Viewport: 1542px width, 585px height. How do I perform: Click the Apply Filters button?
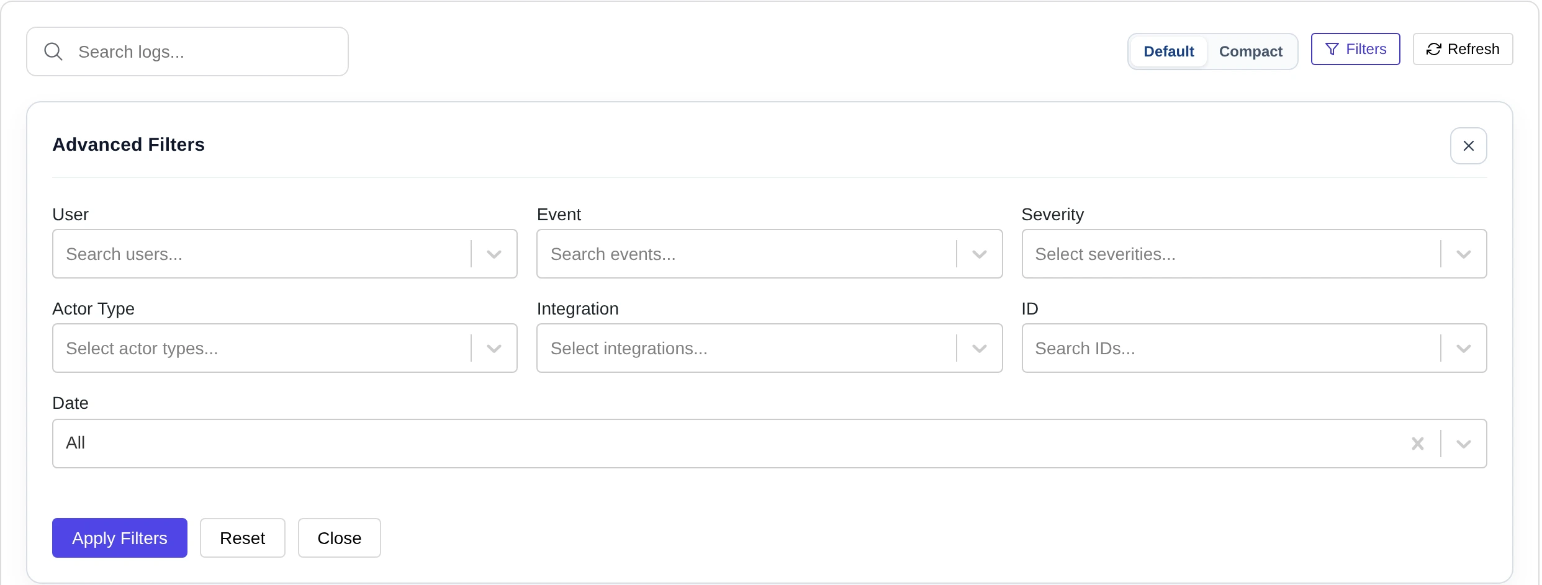pos(120,538)
